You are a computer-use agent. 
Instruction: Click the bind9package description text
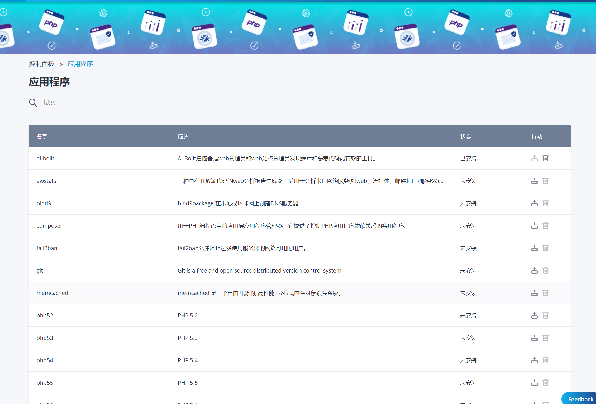click(x=238, y=203)
